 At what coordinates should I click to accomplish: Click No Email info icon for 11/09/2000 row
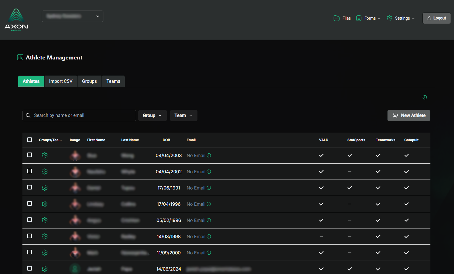209,253
